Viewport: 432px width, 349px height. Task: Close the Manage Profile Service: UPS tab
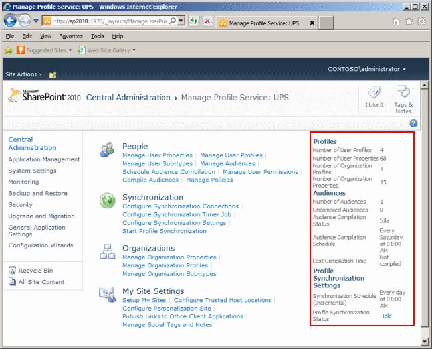[312, 23]
